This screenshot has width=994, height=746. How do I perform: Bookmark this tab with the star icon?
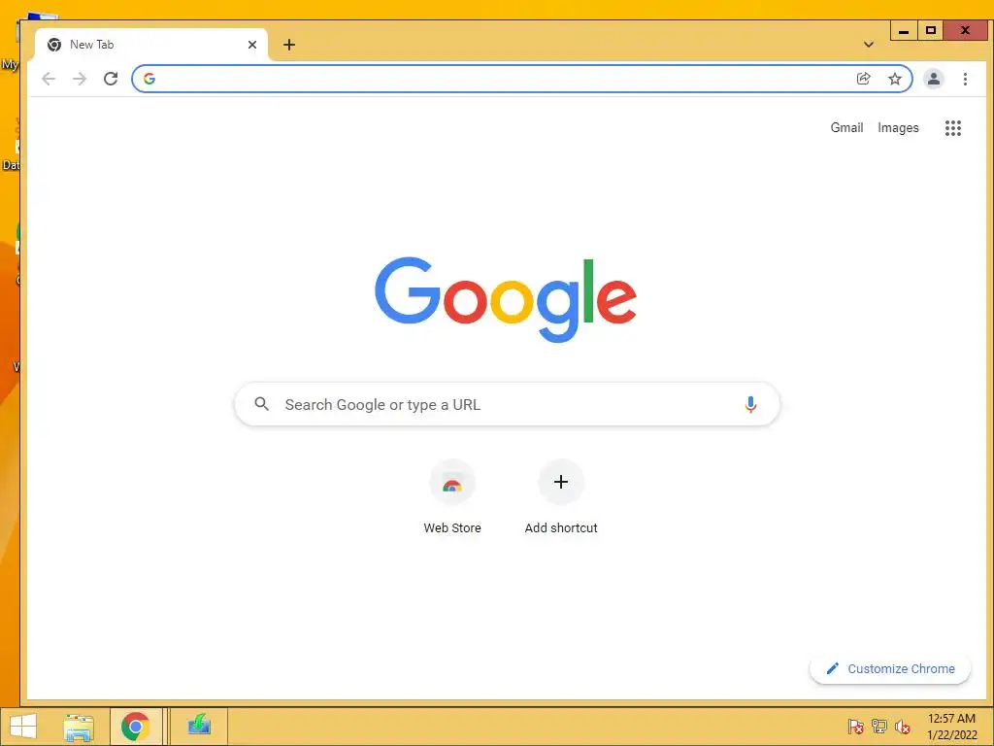894,79
